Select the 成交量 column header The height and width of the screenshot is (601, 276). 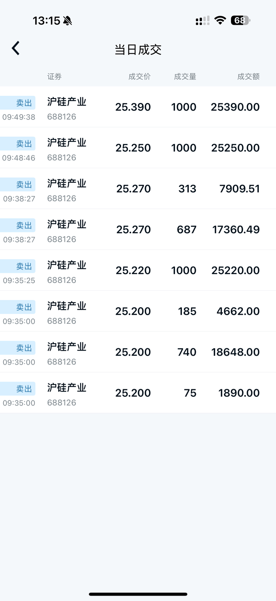point(185,76)
